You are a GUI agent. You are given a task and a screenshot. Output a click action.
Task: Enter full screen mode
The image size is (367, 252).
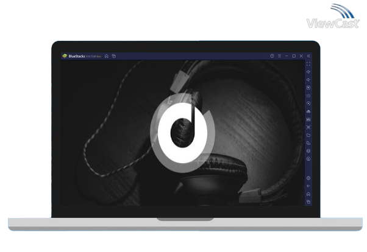tap(308, 64)
